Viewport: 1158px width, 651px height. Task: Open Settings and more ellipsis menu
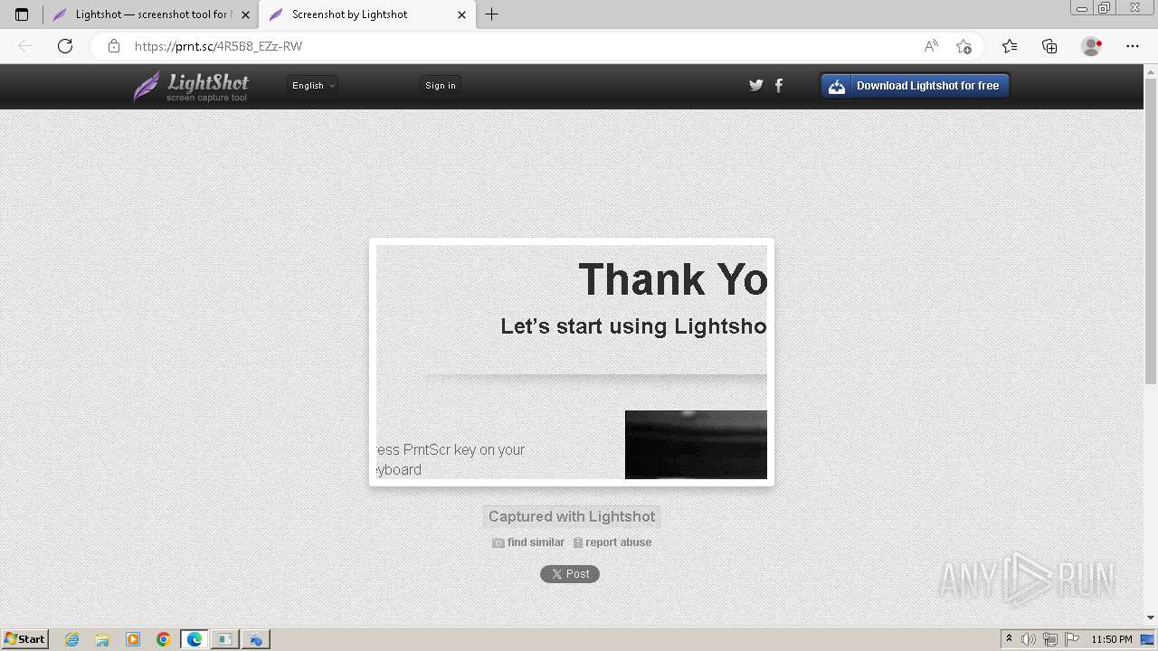click(1133, 46)
